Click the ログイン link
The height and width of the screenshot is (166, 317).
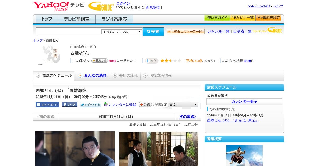pos(123,3)
